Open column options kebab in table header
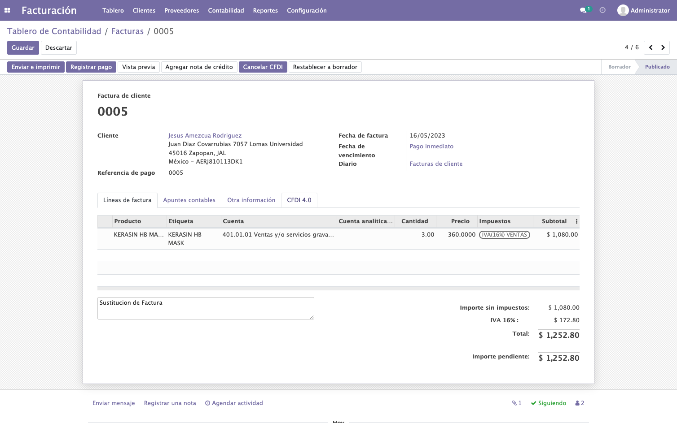 (576, 221)
